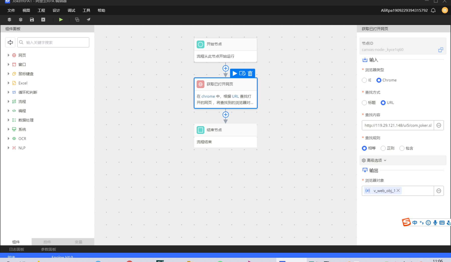Choose URL as the search method
Image resolution: width=451 pixels, height=262 pixels.
[383, 103]
